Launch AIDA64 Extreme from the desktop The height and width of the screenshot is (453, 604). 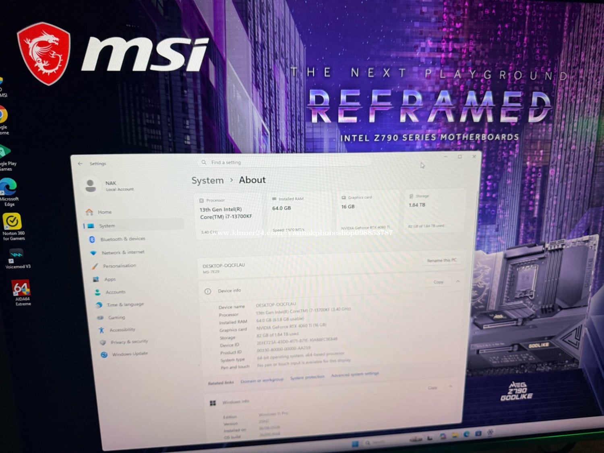(x=23, y=293)
